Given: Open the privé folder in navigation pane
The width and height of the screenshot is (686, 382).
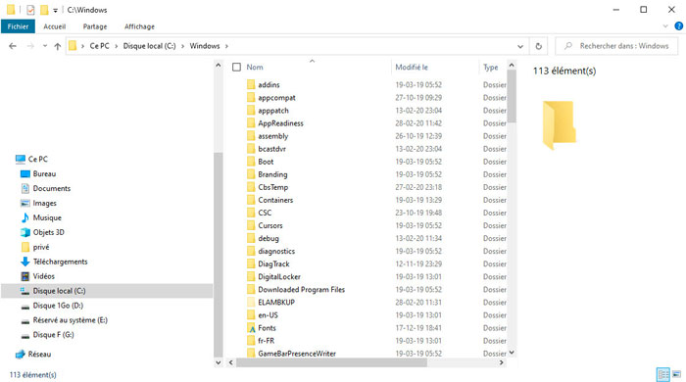Looking at the screenshot, I should 41,247.
